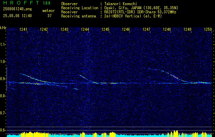
Task: Click the meteor count value 37
Action: (50, 16)
